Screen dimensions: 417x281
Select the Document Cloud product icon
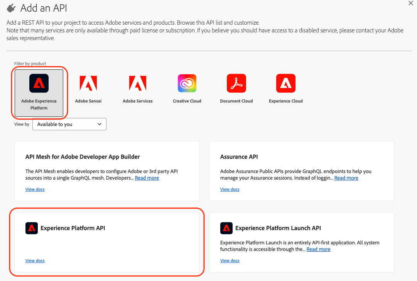click(x=236, y=83)
